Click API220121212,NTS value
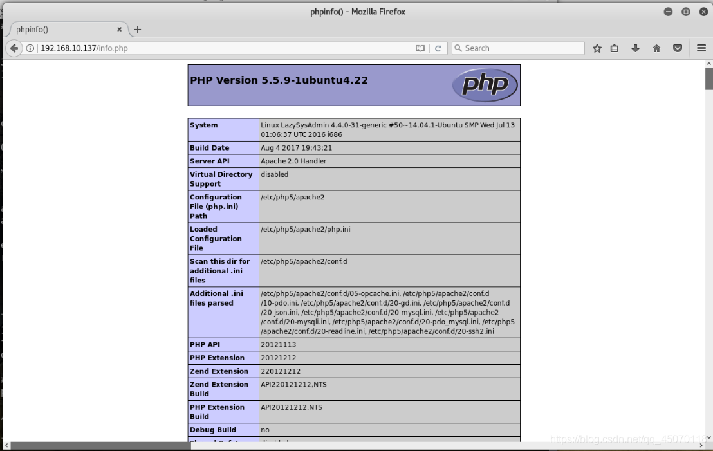The height and width of the screenshot is (451, 713). (x=293, y=385)
